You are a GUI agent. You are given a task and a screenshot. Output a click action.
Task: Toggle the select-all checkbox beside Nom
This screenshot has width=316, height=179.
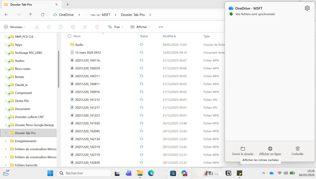(x=69, y=36)
